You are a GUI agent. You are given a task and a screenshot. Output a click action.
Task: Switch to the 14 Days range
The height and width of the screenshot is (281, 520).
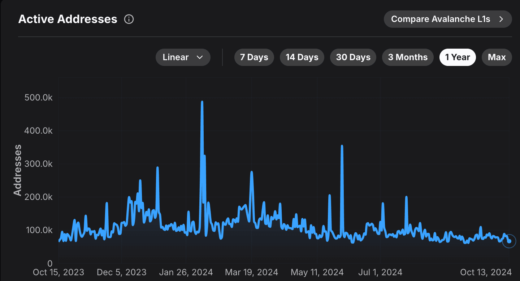click(x=302, y=57)
